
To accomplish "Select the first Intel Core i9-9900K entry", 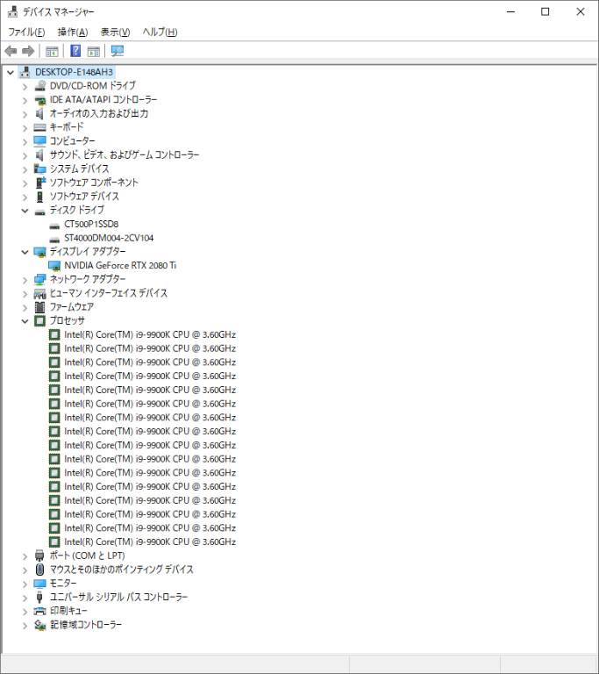I will 150,334.
